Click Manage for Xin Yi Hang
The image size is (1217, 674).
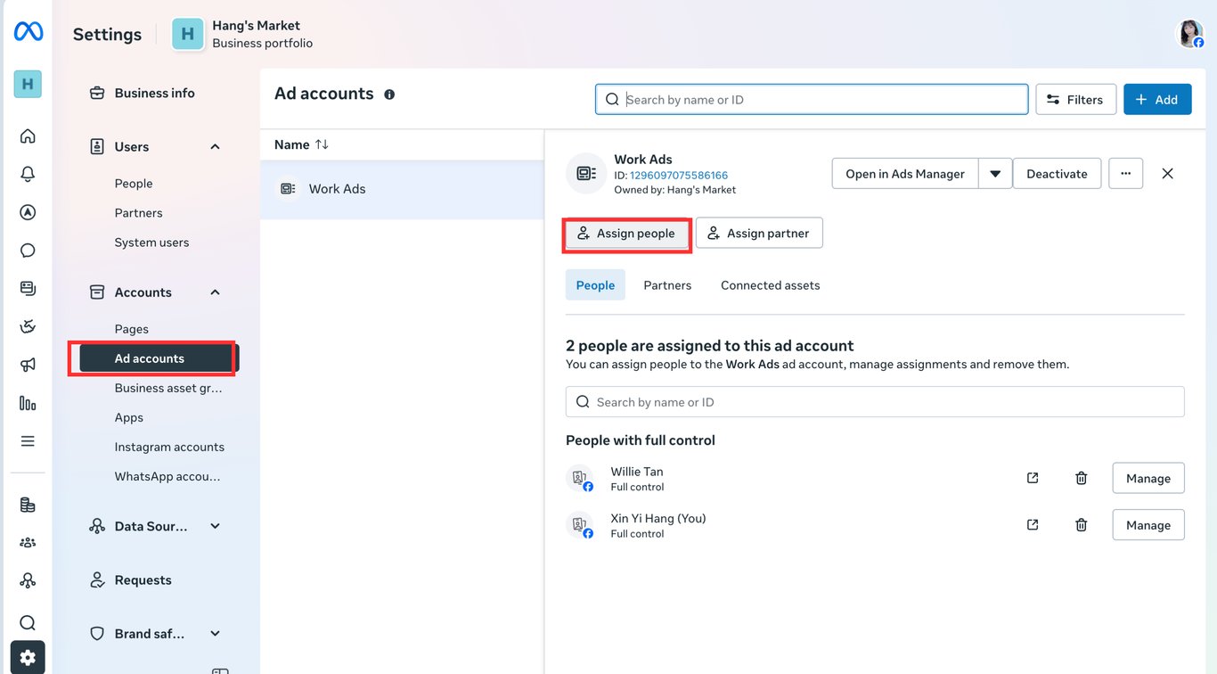(x=1148, y=524)
